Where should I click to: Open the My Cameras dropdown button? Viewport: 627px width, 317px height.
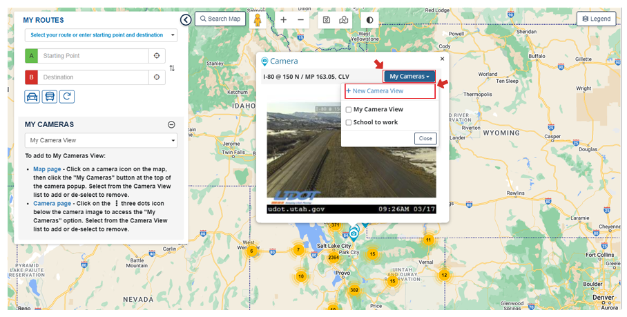409,77
